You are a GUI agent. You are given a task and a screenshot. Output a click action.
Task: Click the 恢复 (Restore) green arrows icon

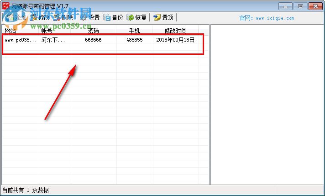[130, 17]
